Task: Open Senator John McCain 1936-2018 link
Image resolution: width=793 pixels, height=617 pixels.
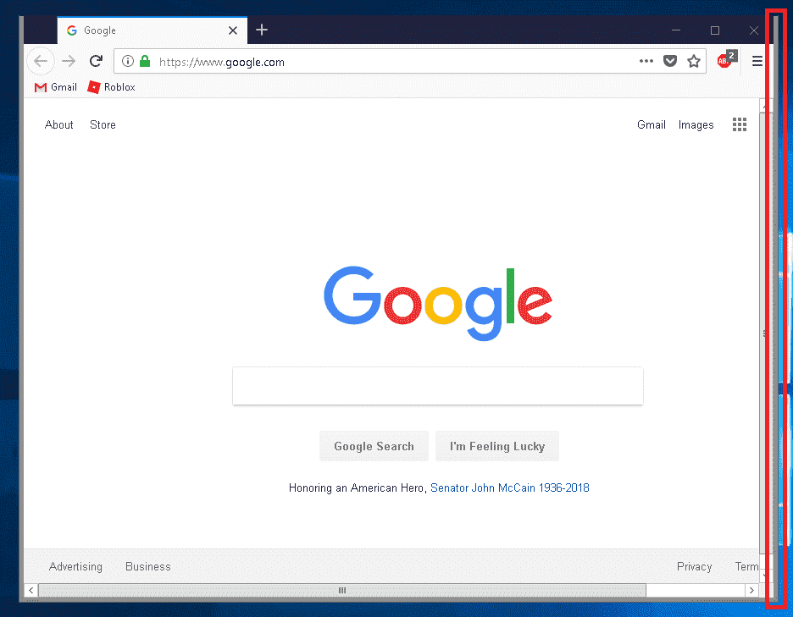Action: (510, 488)
